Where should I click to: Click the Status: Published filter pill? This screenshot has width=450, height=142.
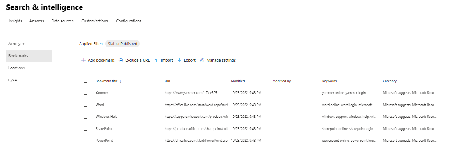click(123, 44)
